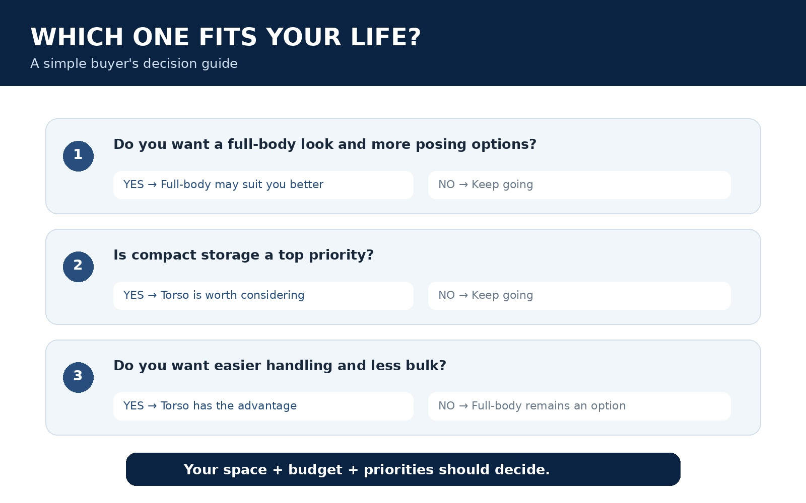Viewport: 806px width, 503px height.
Task: Click the number 3 step circle
Action: [x=78, y=377]
